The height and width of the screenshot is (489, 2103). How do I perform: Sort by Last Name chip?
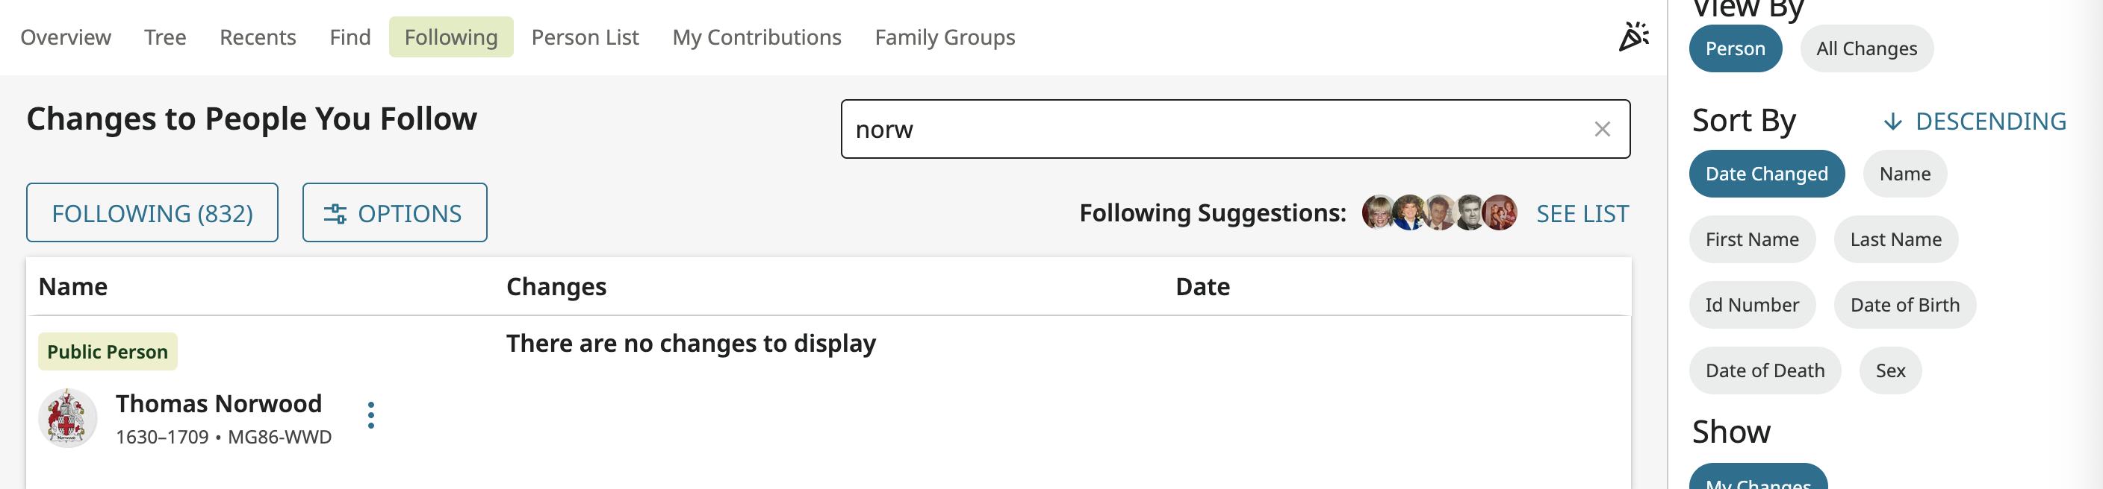coord(1895,239)
